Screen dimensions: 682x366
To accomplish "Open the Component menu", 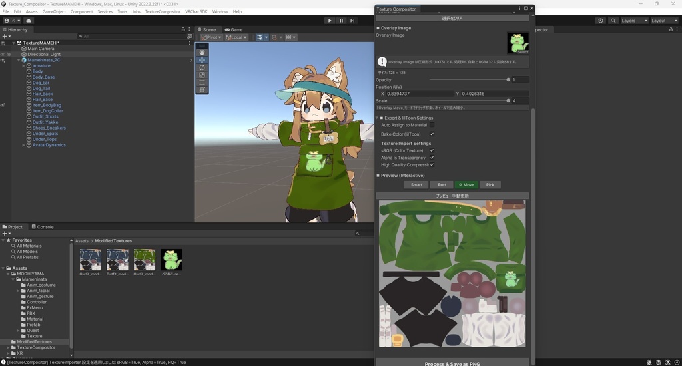I will pyautogui.click(x=81, y=12).
